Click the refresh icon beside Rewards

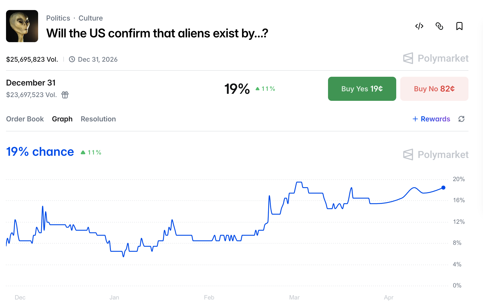pos(461,119)
